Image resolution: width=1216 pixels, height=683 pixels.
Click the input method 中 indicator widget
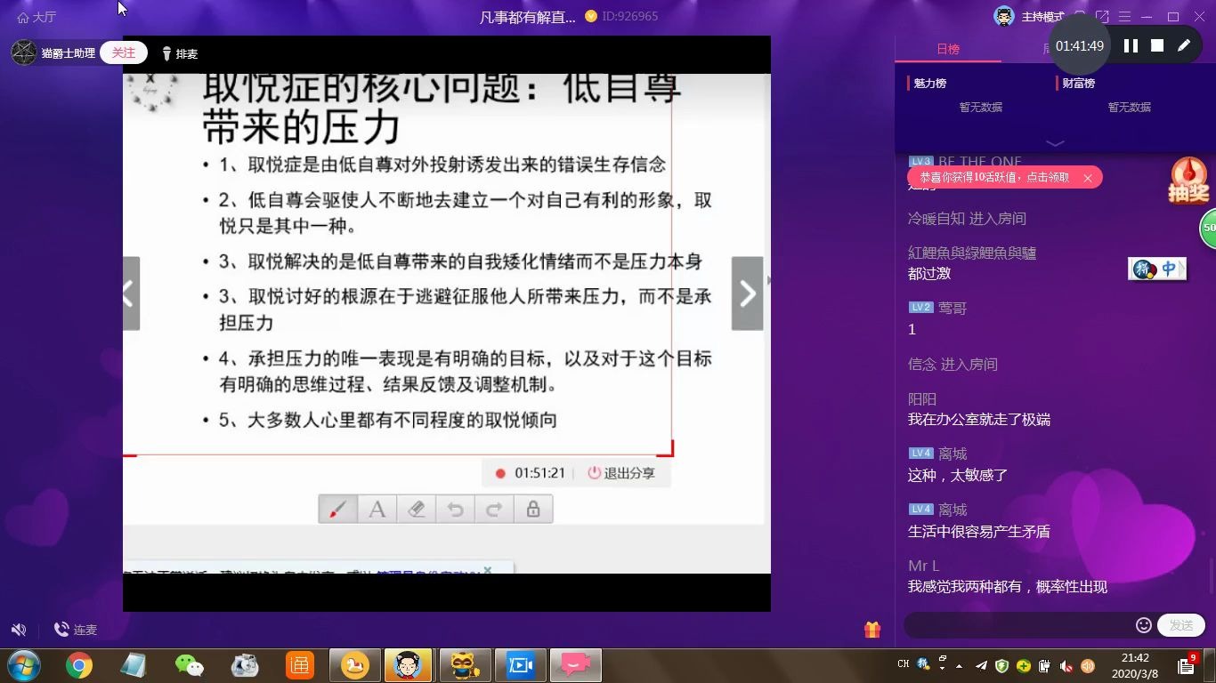tap(1156, 269)
